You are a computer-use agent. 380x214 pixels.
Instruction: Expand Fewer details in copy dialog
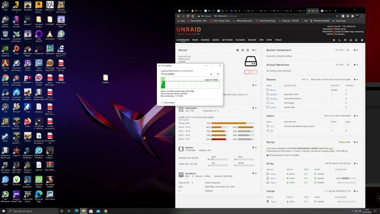(168, 103)
